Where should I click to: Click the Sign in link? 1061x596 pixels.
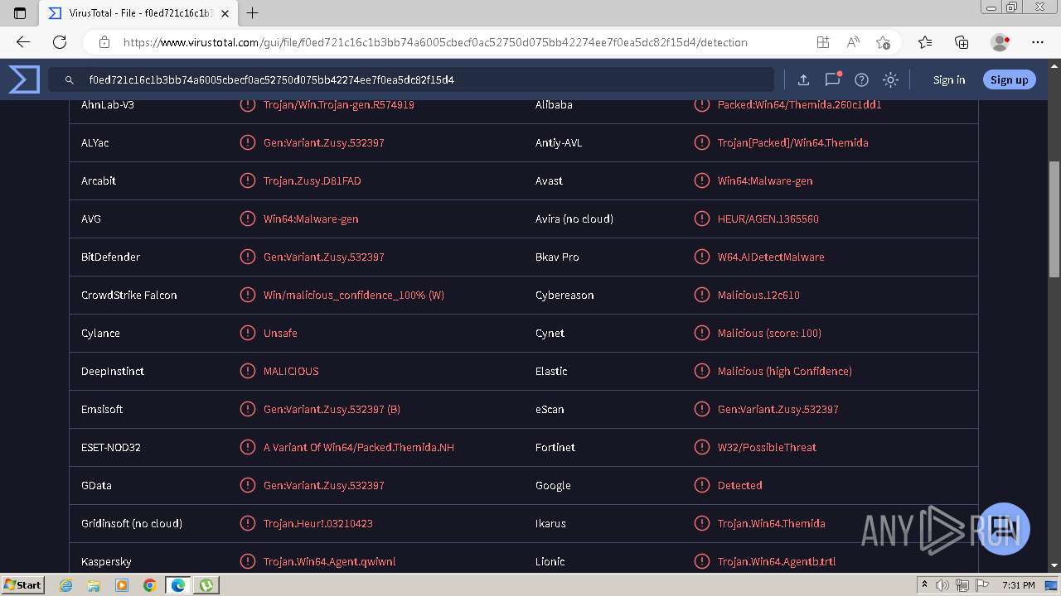[x=949, y=79]
